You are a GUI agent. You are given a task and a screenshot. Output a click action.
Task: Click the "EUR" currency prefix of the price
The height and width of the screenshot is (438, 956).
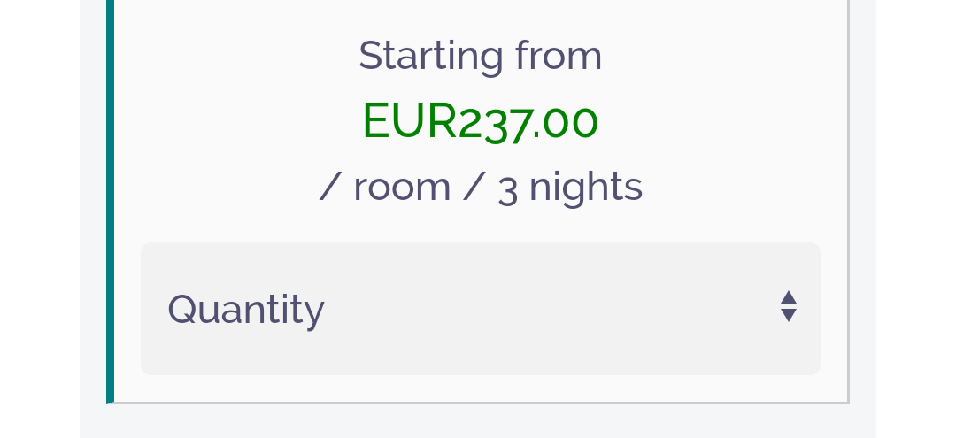coord(409,121)
